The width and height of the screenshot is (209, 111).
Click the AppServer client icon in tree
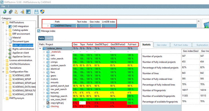coord(10,53)
